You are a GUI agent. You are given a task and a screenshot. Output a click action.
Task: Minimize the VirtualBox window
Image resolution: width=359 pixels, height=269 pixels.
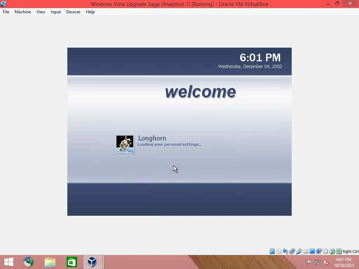click(328, 4)
